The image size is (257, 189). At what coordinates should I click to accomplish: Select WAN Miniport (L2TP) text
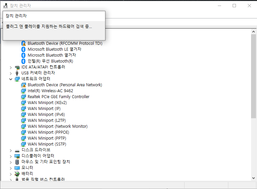47,121
